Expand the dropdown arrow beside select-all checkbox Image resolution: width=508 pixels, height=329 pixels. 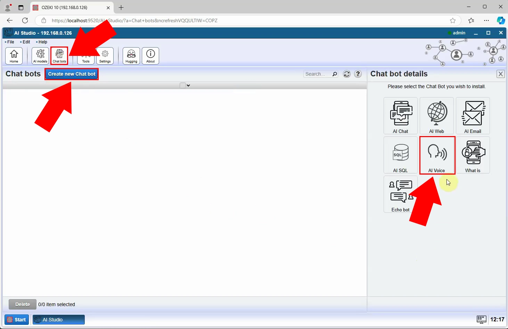pyautogui.click(x=188, y=85)
